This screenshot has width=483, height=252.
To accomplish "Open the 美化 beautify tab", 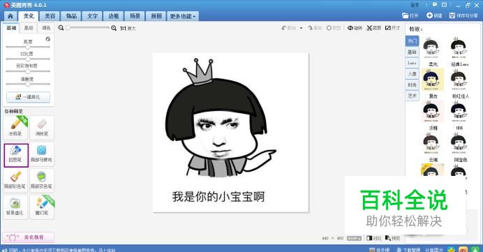I will click(29, 16).
